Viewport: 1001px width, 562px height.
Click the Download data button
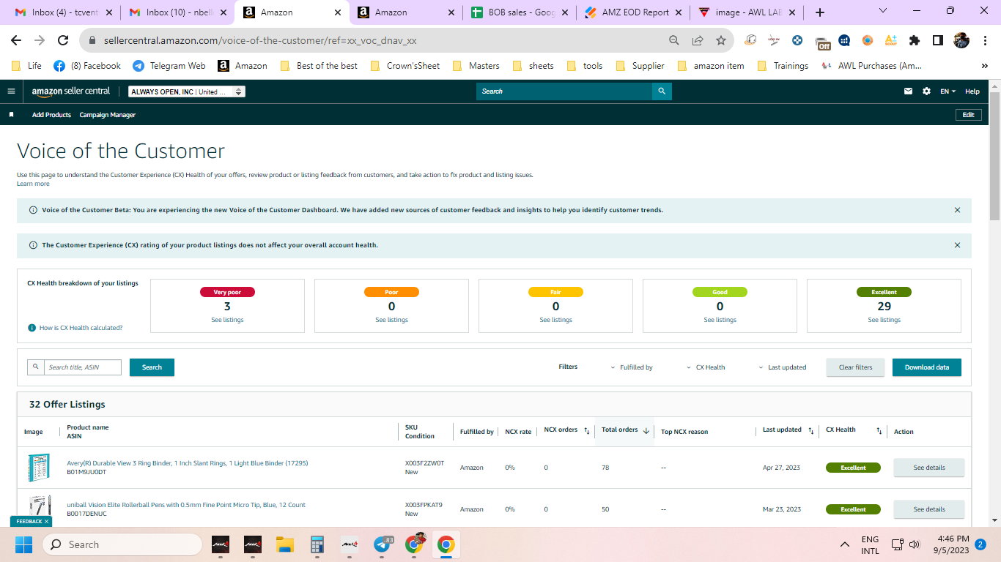[926, 367]
